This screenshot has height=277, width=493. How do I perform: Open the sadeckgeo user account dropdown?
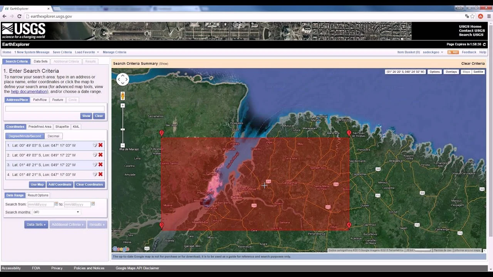coord(433,52)
